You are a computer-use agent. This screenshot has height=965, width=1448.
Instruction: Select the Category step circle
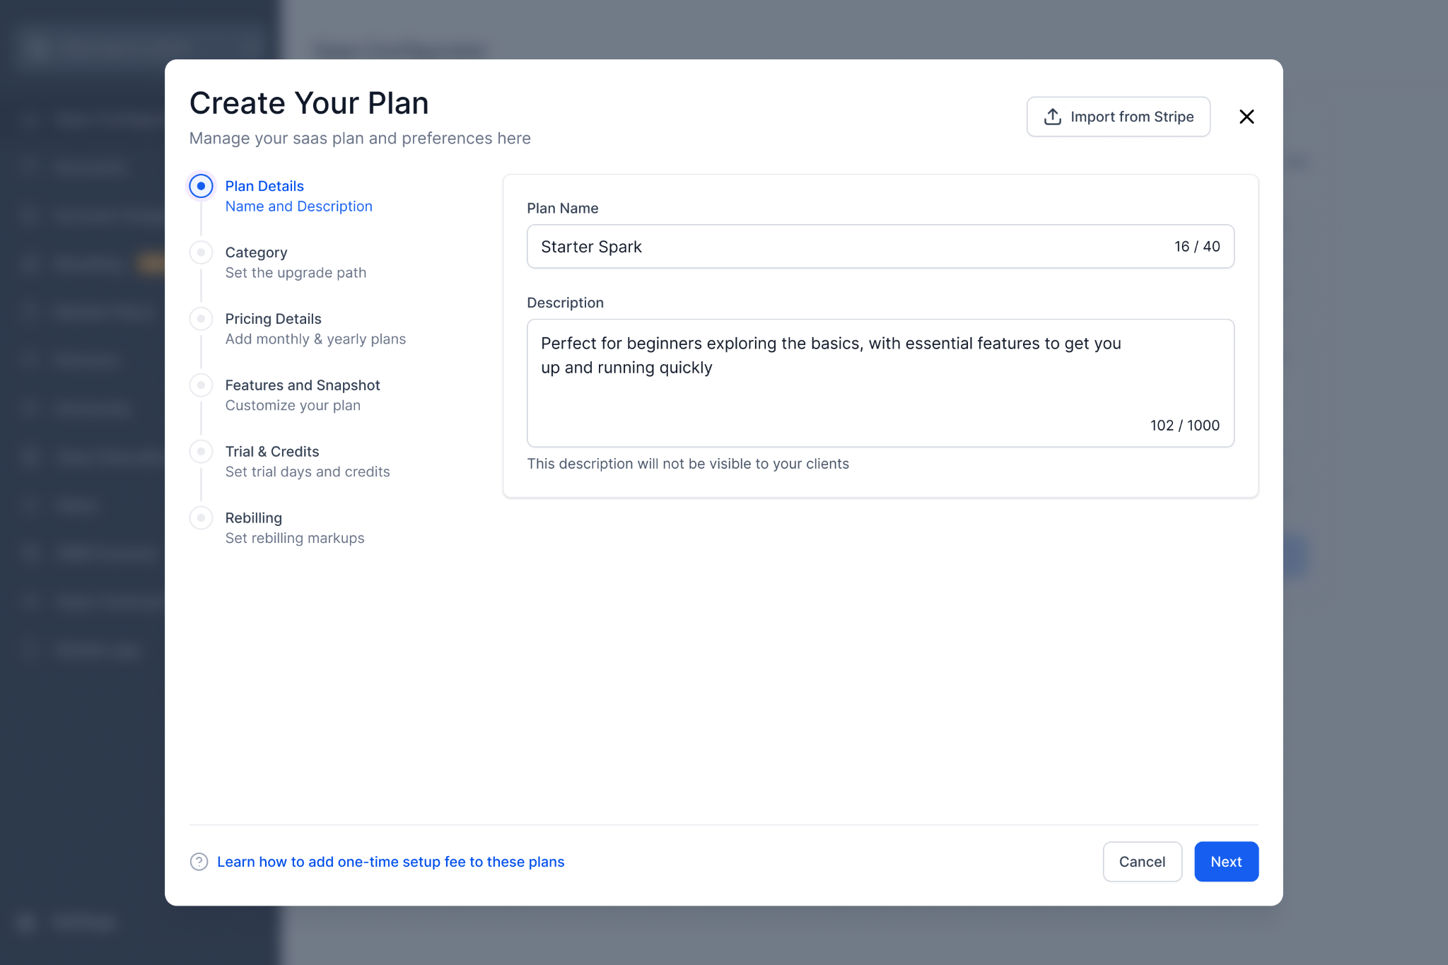pyautogui.click(x=202, y=252)
